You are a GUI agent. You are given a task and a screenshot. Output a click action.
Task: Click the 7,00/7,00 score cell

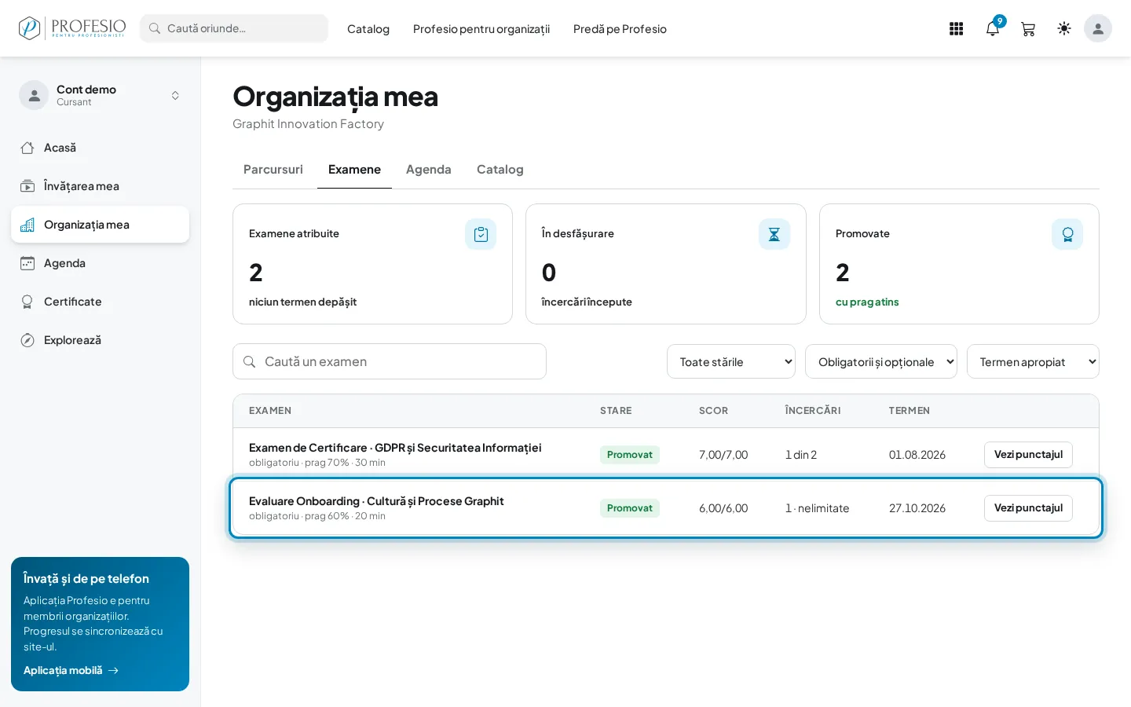click(x=723, y=455)
